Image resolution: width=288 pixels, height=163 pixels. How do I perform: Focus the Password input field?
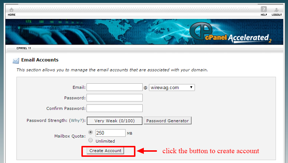[115, 98]
